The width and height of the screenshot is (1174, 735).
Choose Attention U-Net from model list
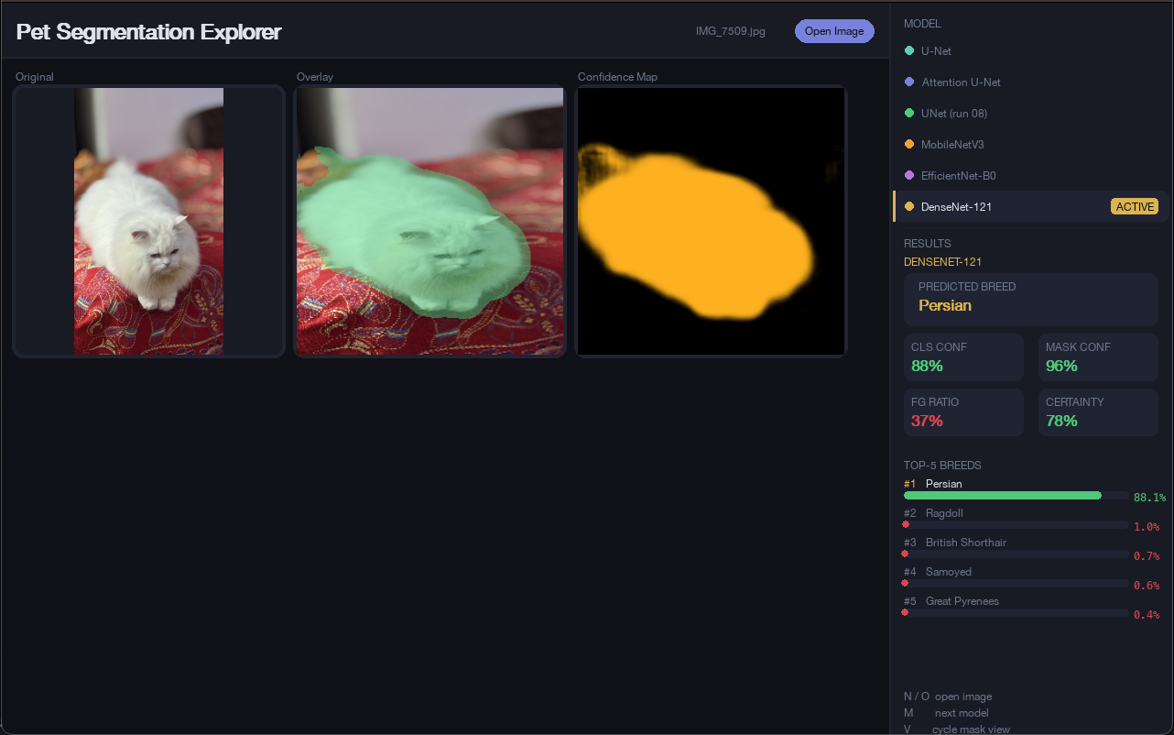coord(1031,82)
